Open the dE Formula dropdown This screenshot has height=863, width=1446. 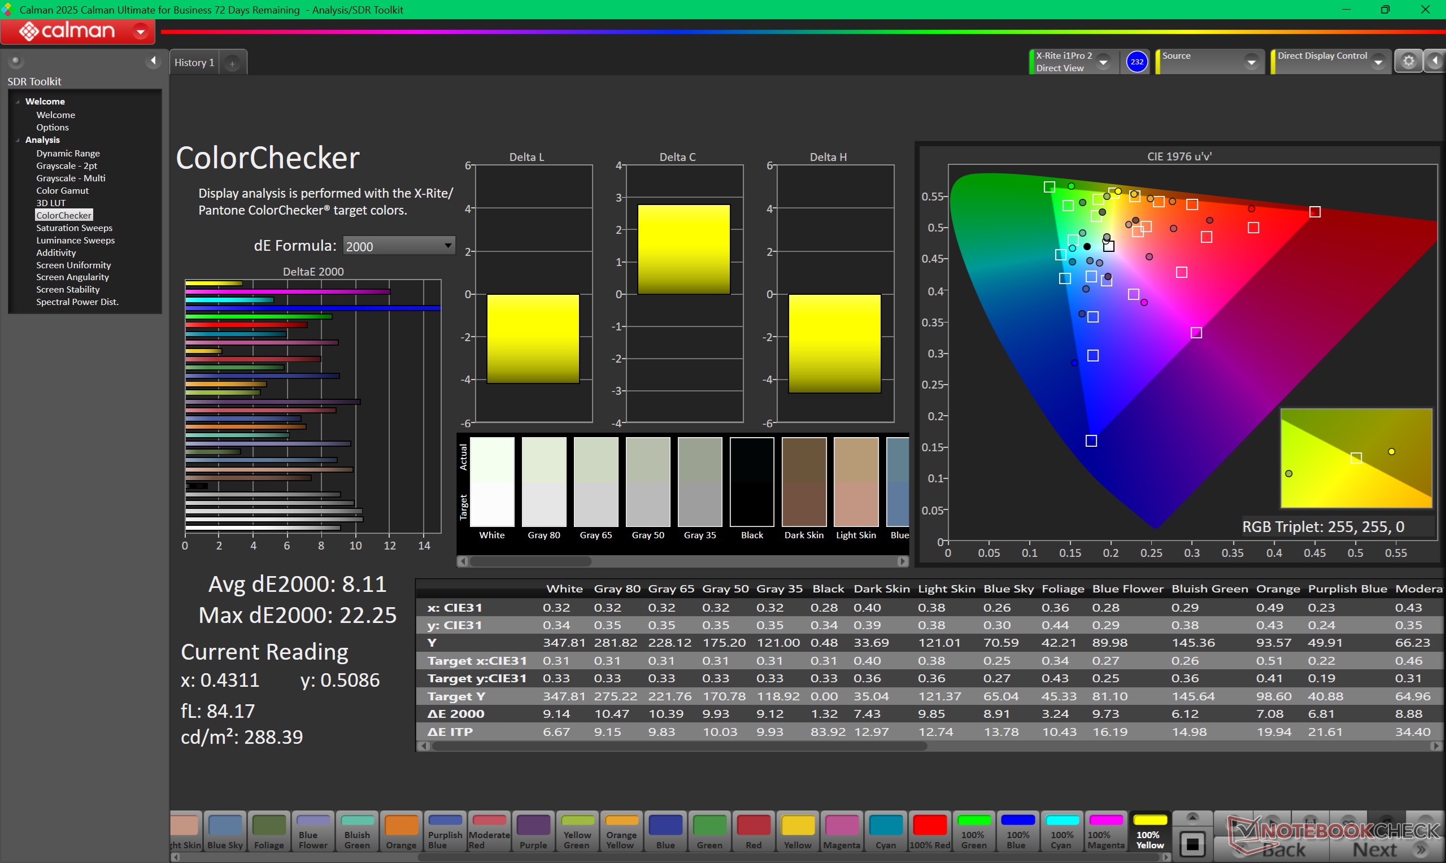[x=399, y=246]
